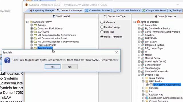Select the Data Map connection type

(x=102, y=32)
